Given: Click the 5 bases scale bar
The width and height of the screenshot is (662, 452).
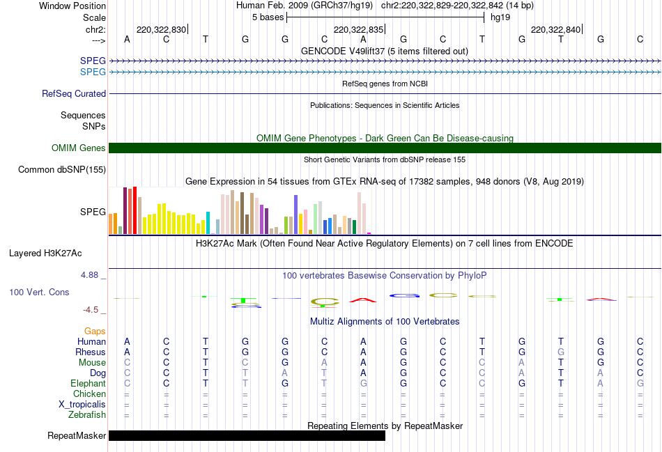Looking at the screenshot, I should click(385, 17).
